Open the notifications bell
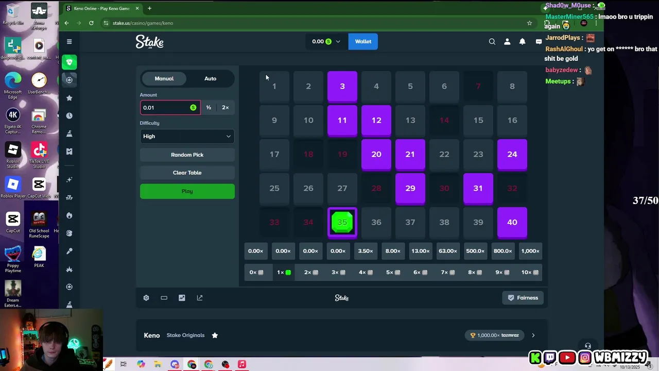This screenshot has width=659, height=371. [x=522, y=42]
